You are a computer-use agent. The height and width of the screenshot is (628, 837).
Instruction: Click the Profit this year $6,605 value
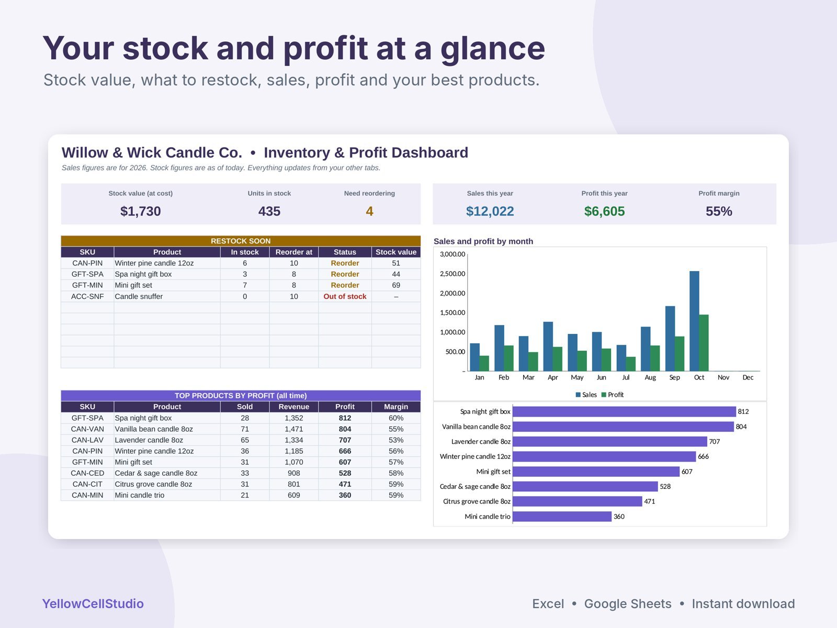[604, 211]
